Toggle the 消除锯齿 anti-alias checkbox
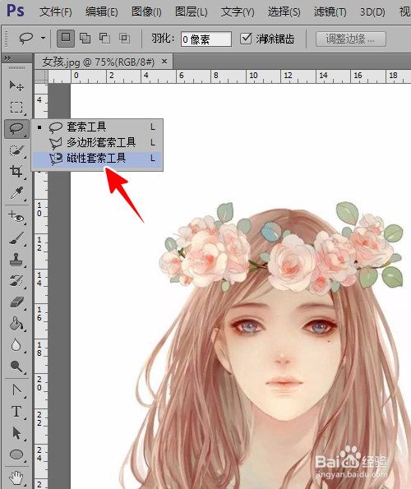Viewport: 411px width, 489px height. (x=246, y=39)
